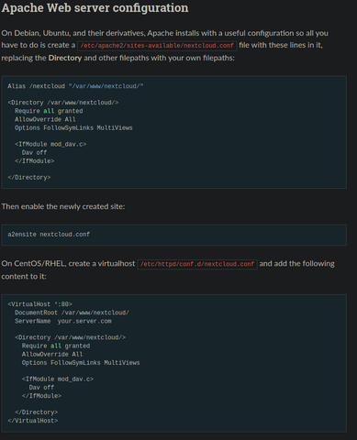Select the inline path '/etc/apache2/sites-available/nextcloud.conf'
The height and width of the screenshot is (440, 357).
click(x=157, y=46)
